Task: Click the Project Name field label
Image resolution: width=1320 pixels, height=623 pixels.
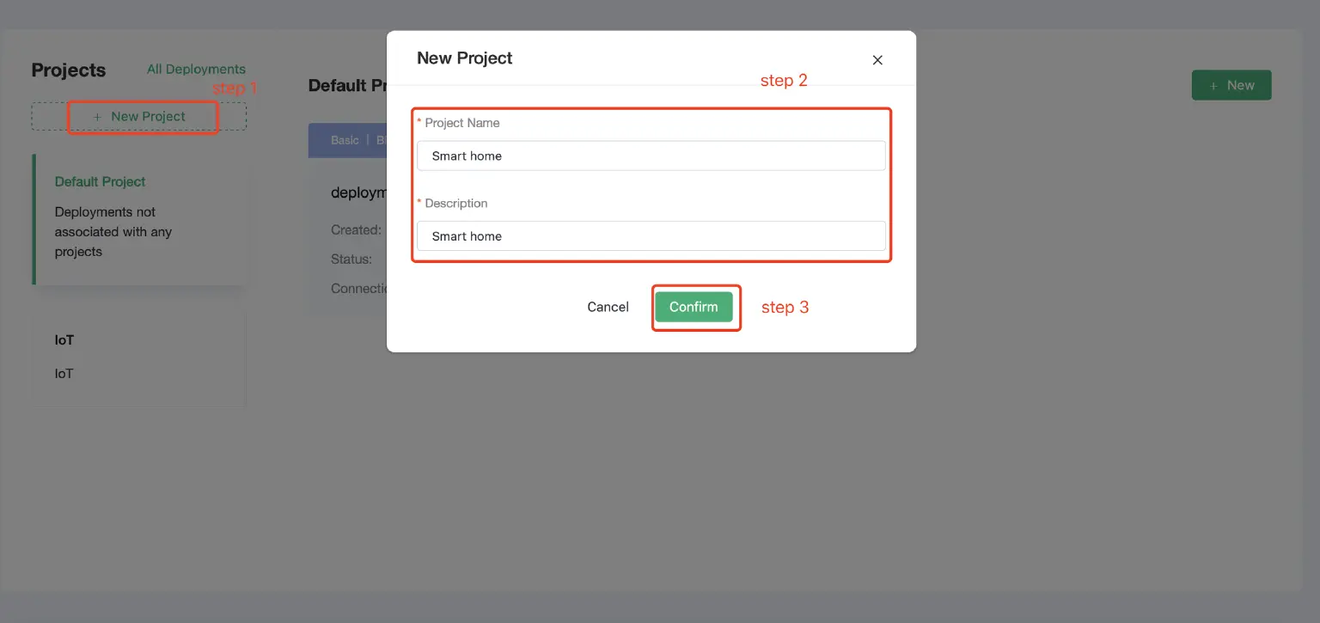Action: (461, 123)
